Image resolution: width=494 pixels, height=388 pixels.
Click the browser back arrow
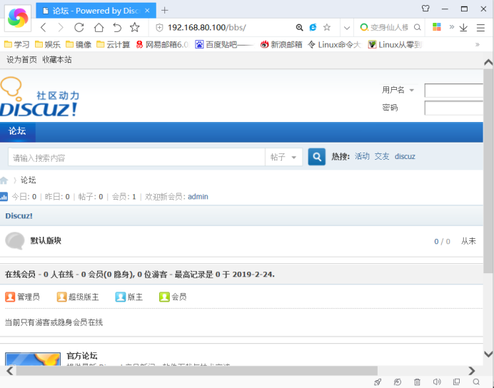click(x=44, y=28)
